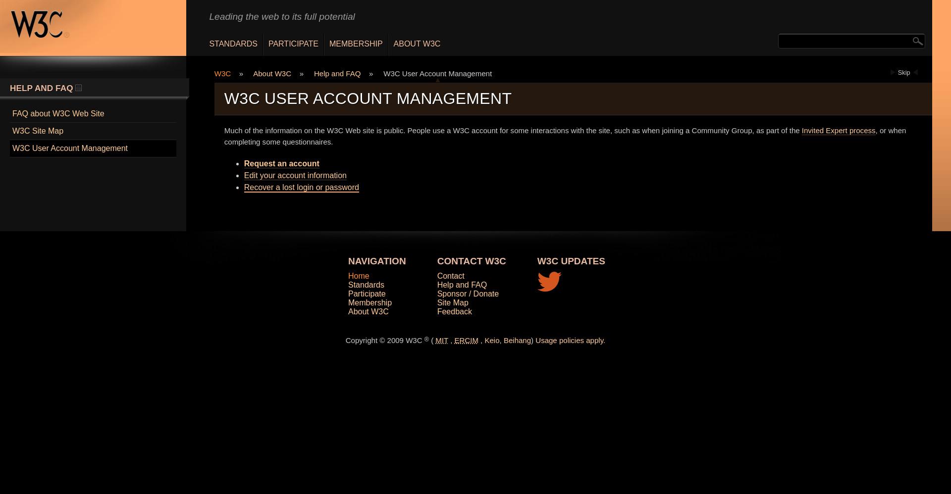Viewport: 951px width, 494px height.
Task: Click footer Standards link
Action: (x=366, y=285)
